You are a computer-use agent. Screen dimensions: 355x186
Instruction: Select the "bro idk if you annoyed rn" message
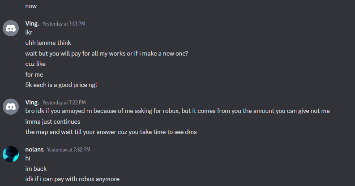[177, 111]
